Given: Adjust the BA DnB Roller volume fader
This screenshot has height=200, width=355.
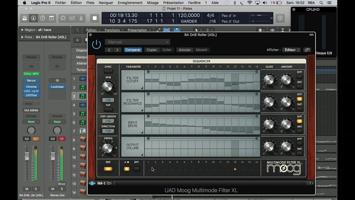Looking at the screenshot, I should tap(27, 156).
